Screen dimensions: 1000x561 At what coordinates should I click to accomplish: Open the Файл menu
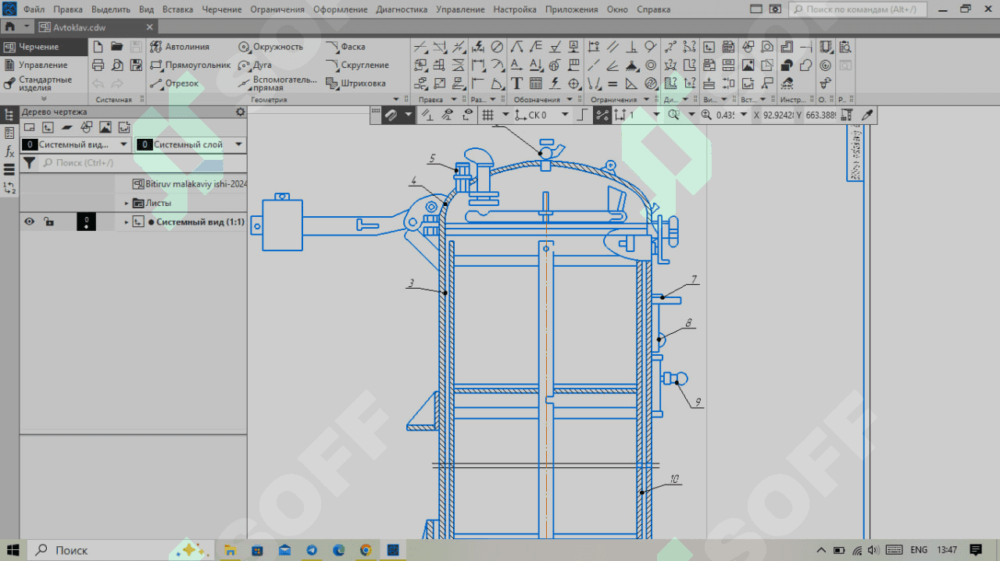[34, 9]
